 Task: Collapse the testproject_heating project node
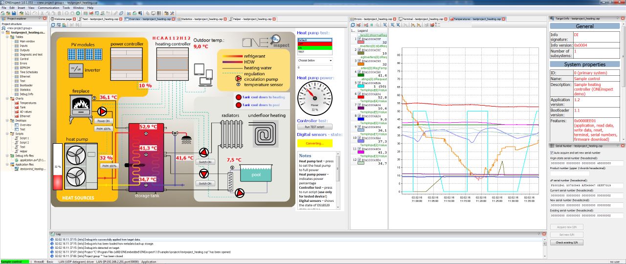point(4,32)
